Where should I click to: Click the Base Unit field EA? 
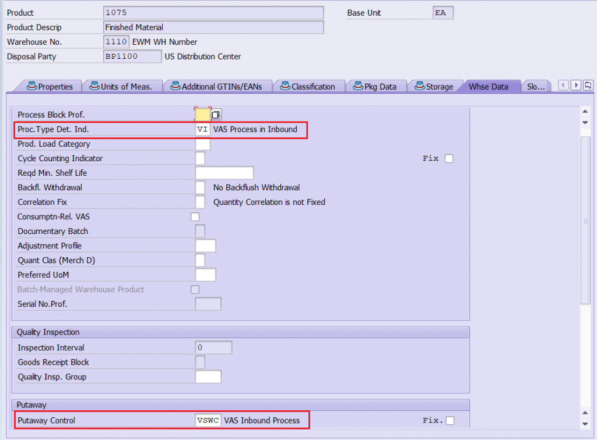[x=443, y=13]
